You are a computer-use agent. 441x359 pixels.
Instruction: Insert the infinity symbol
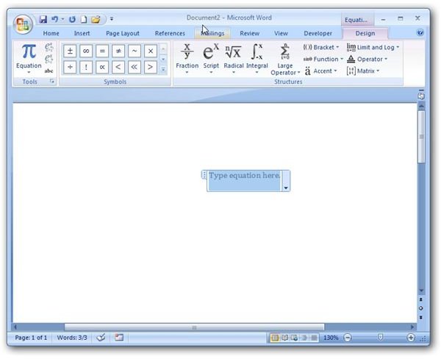(86, 51)
